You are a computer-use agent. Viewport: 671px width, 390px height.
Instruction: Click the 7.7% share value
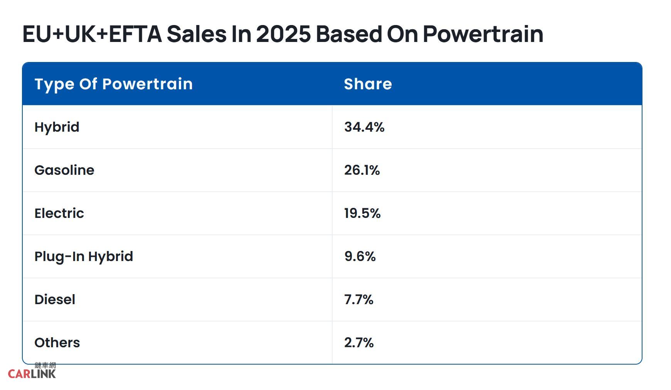tap(359, 300)
